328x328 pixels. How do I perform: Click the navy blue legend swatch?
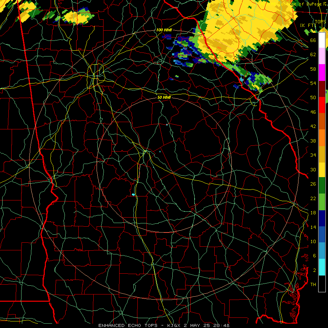pos(322,218)
